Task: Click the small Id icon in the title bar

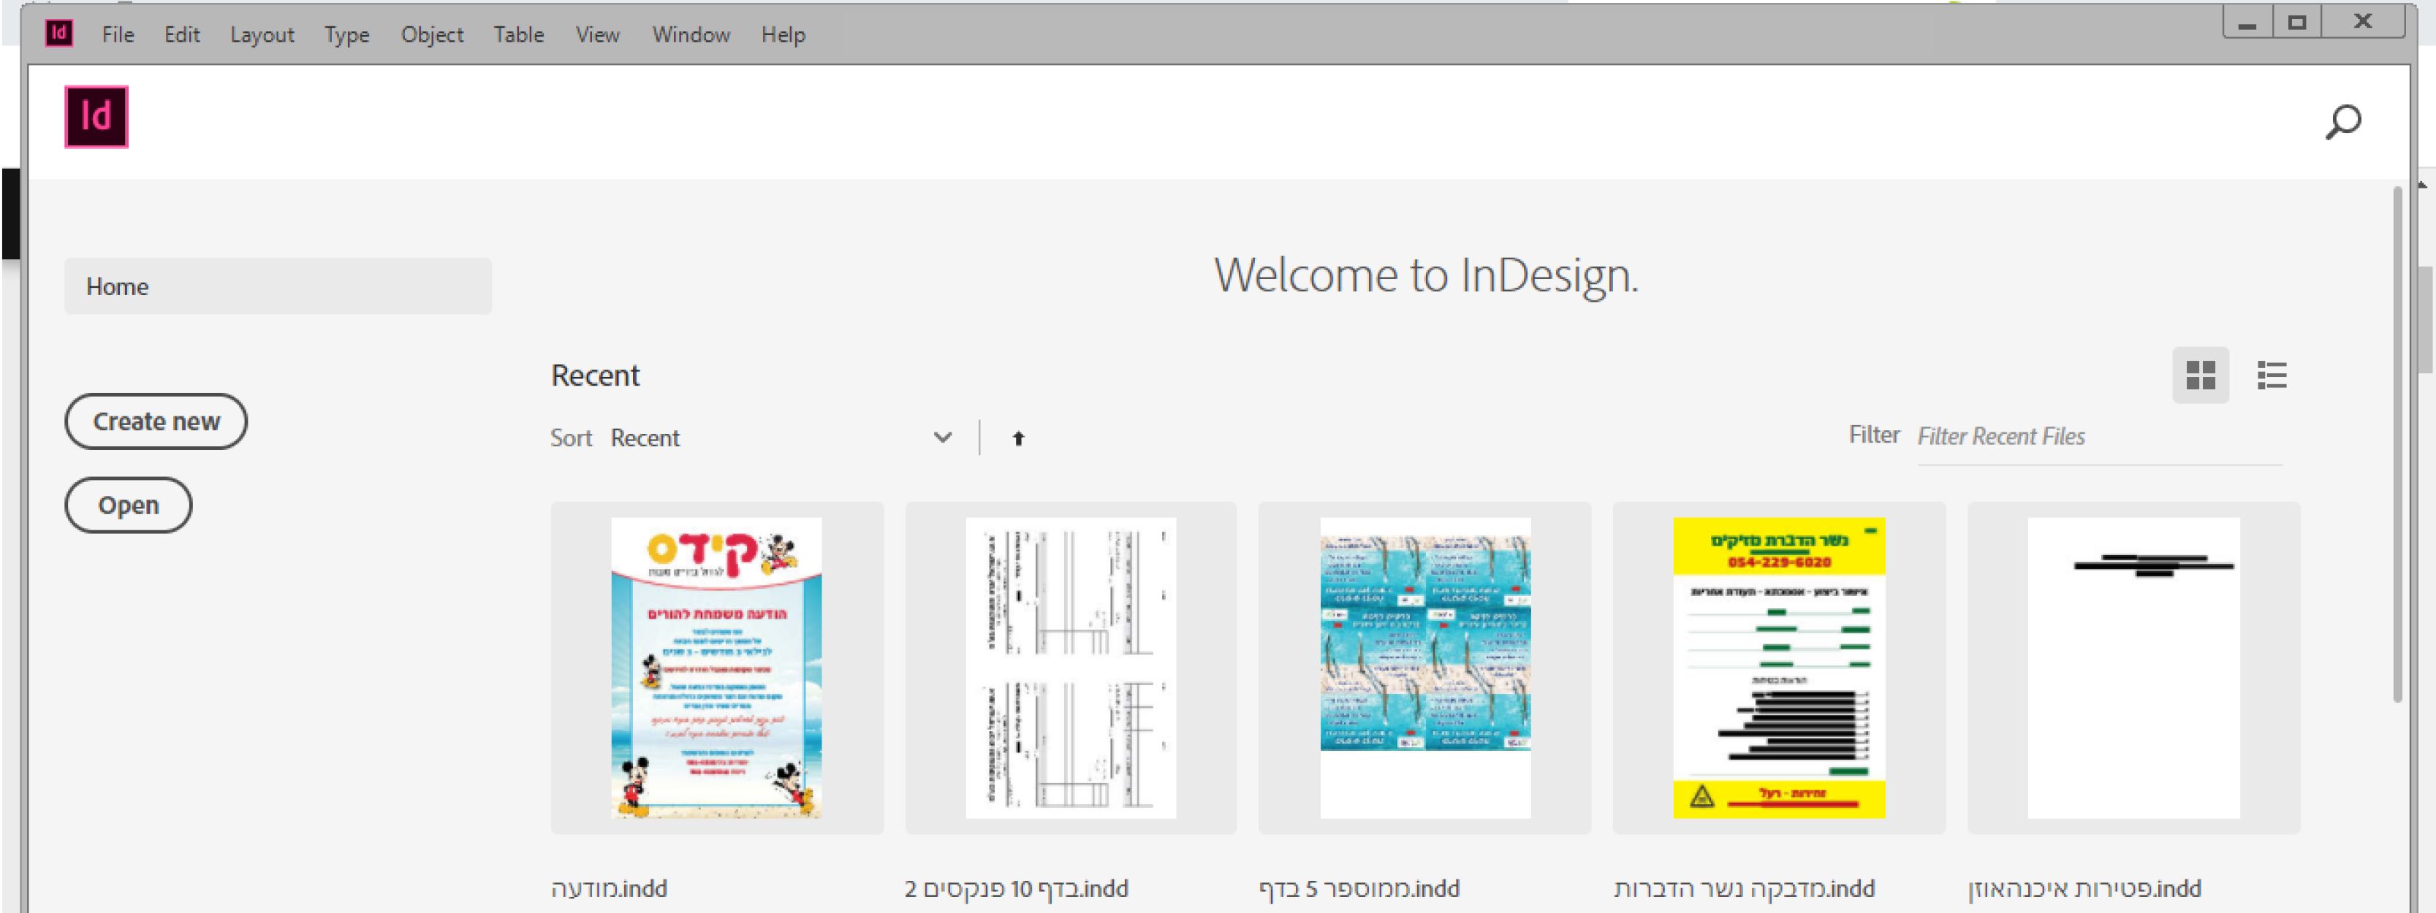Action: (x=58, y=33)
